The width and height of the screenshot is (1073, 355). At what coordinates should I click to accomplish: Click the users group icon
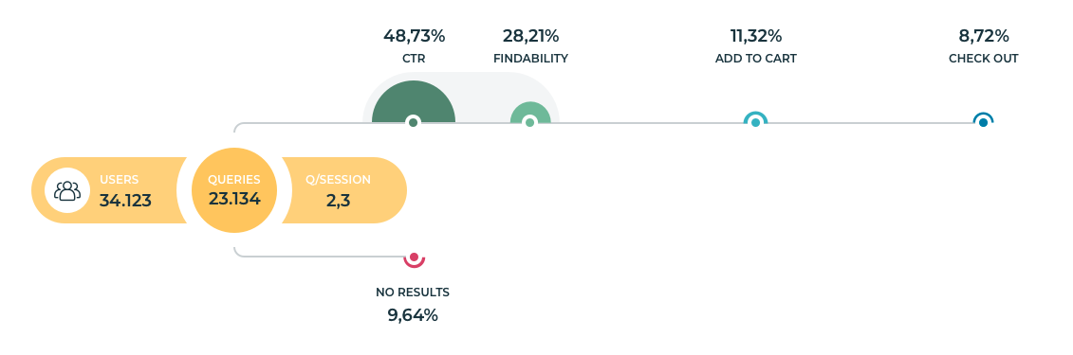coord(67,190)
